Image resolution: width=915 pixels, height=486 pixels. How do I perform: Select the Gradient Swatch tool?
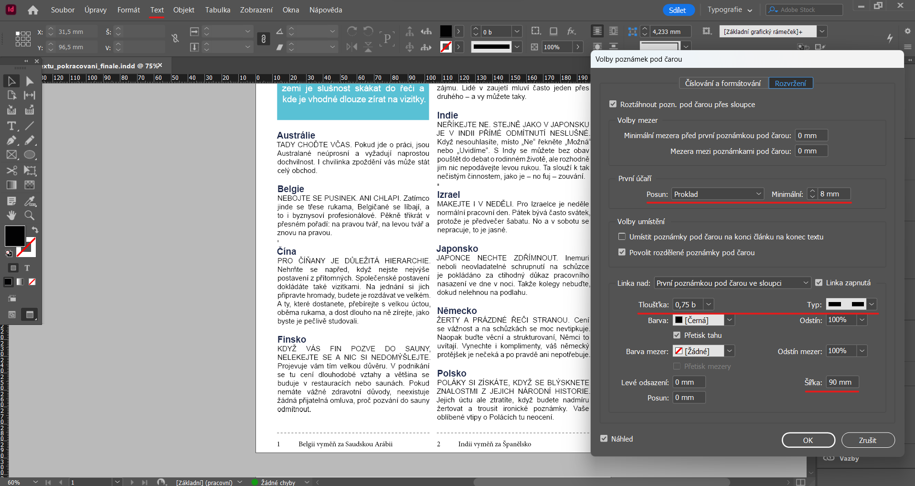[12, 185]
